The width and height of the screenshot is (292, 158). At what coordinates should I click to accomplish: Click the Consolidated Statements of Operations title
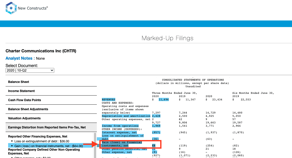coord(193,80)
